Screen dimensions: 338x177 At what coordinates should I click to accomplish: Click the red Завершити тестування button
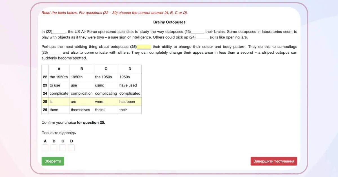pyautogui.click(x=273, y=161)
